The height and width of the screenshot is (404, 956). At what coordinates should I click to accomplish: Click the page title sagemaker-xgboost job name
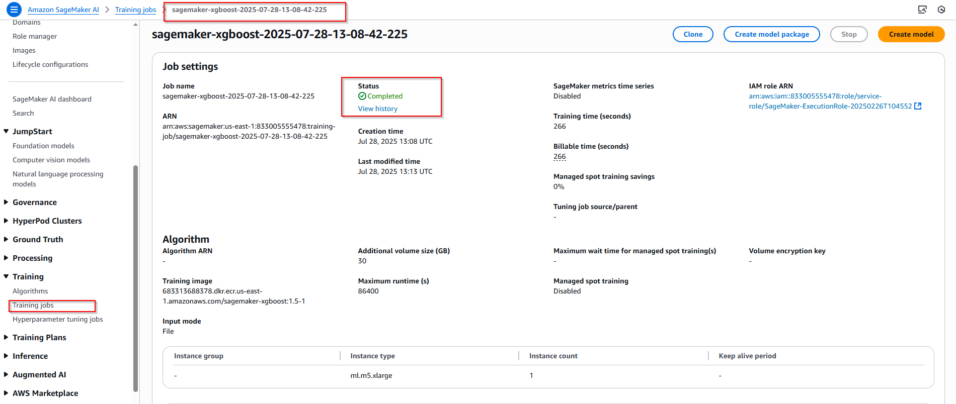click(280, 34)
